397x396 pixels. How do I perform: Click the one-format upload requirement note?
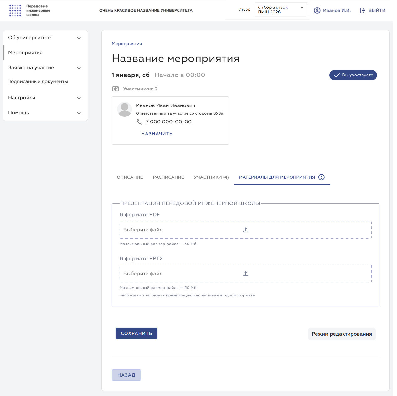pyautogui.click(x=187, y=295)
